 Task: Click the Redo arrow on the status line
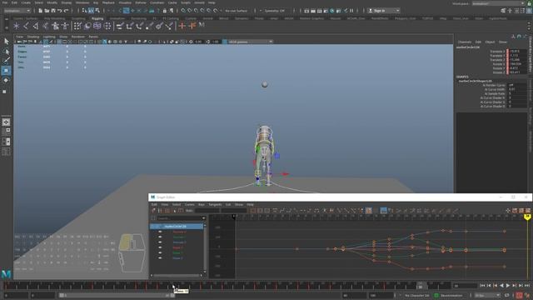66,11
